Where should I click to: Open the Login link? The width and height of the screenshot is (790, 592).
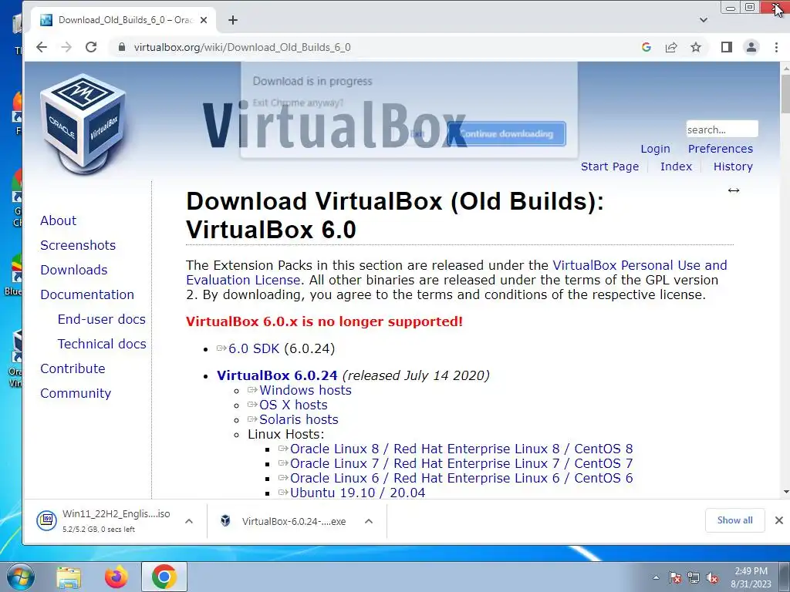pyautogui.click(x=655, y=149)
